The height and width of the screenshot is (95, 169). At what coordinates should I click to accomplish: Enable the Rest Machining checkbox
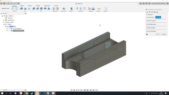pos(147,24)
